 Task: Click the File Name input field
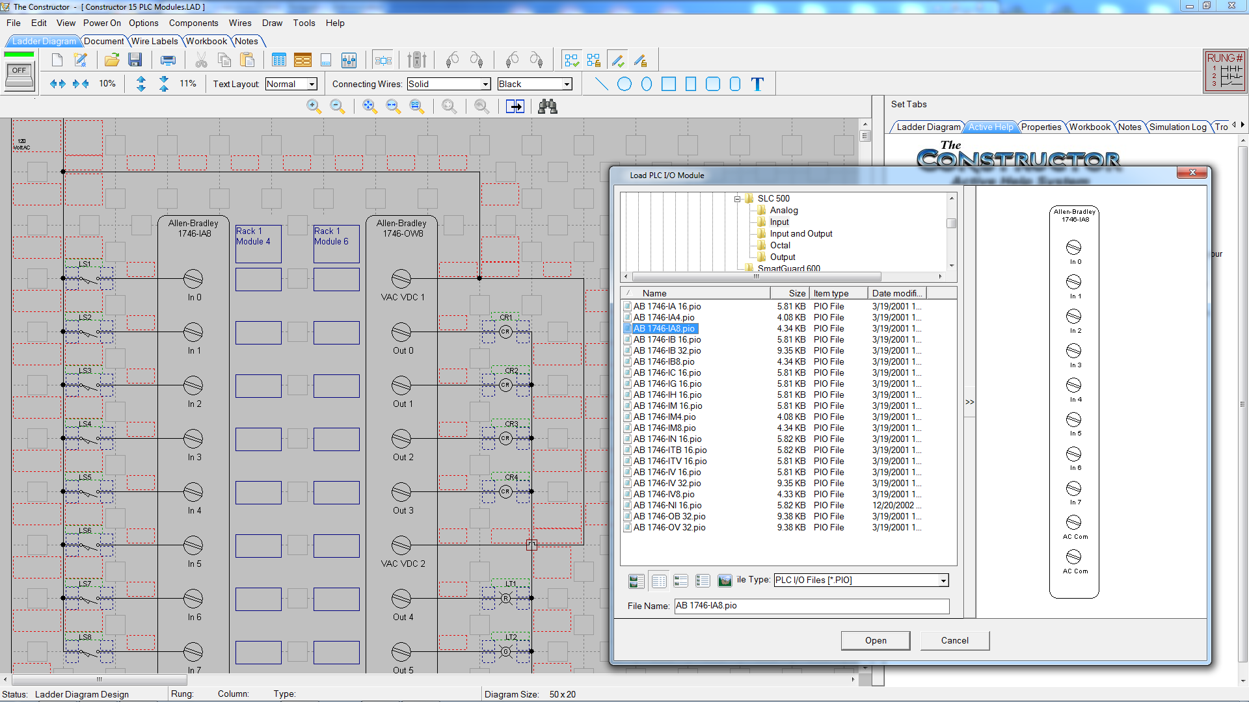pos(812,606)
